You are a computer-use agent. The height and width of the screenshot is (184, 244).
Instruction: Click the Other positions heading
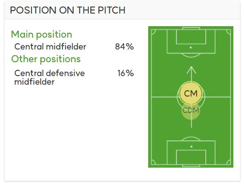46,59
